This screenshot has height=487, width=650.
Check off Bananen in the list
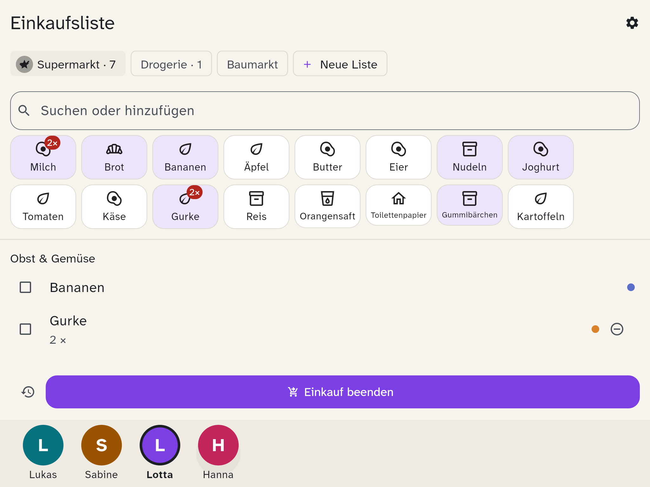25,287
